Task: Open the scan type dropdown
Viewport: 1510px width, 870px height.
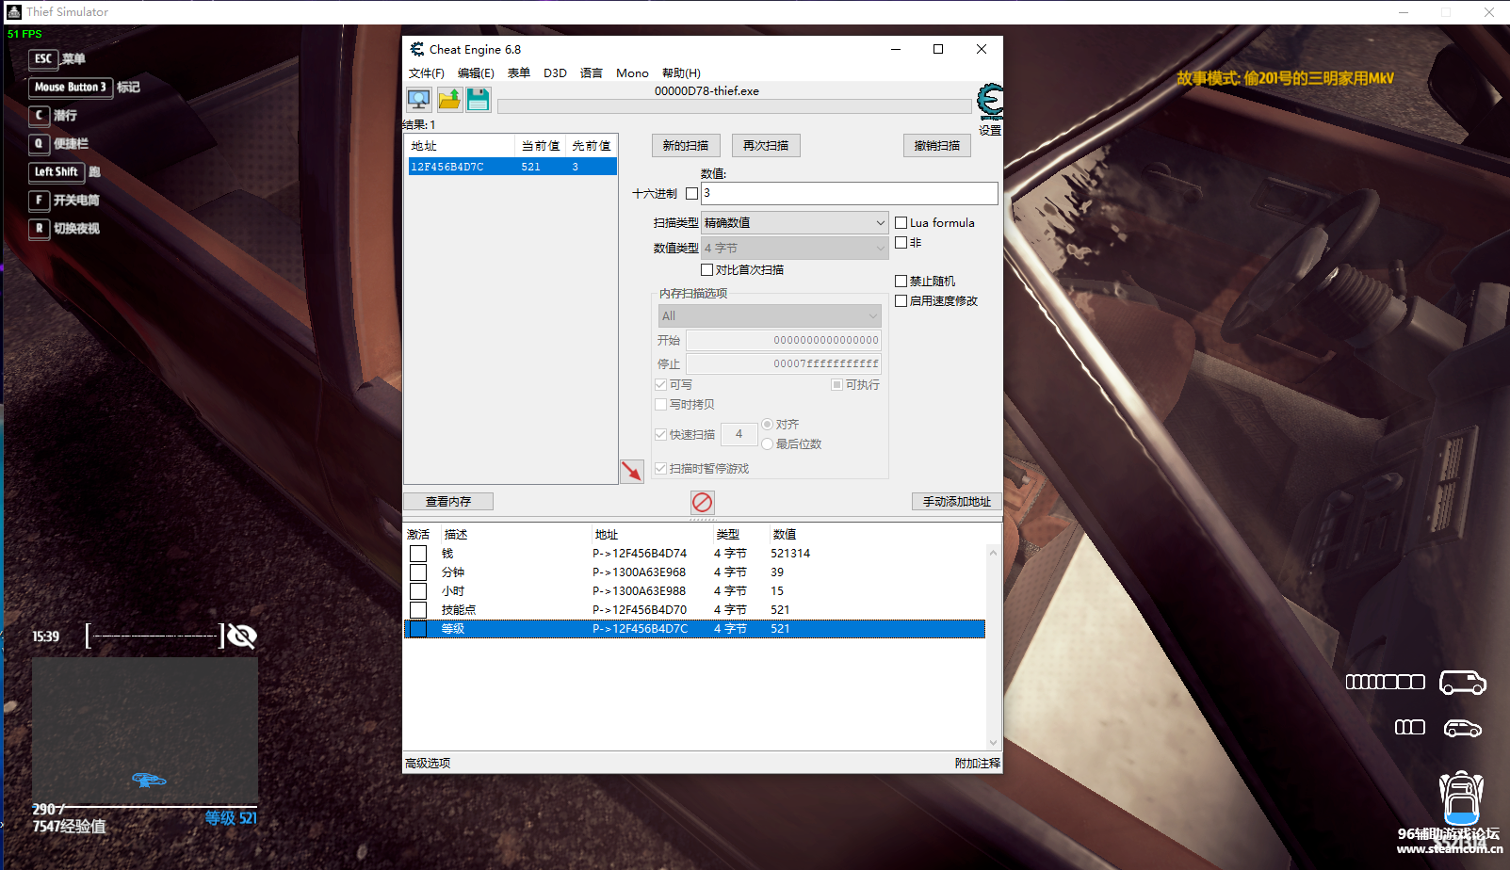Action: [794, 223]
